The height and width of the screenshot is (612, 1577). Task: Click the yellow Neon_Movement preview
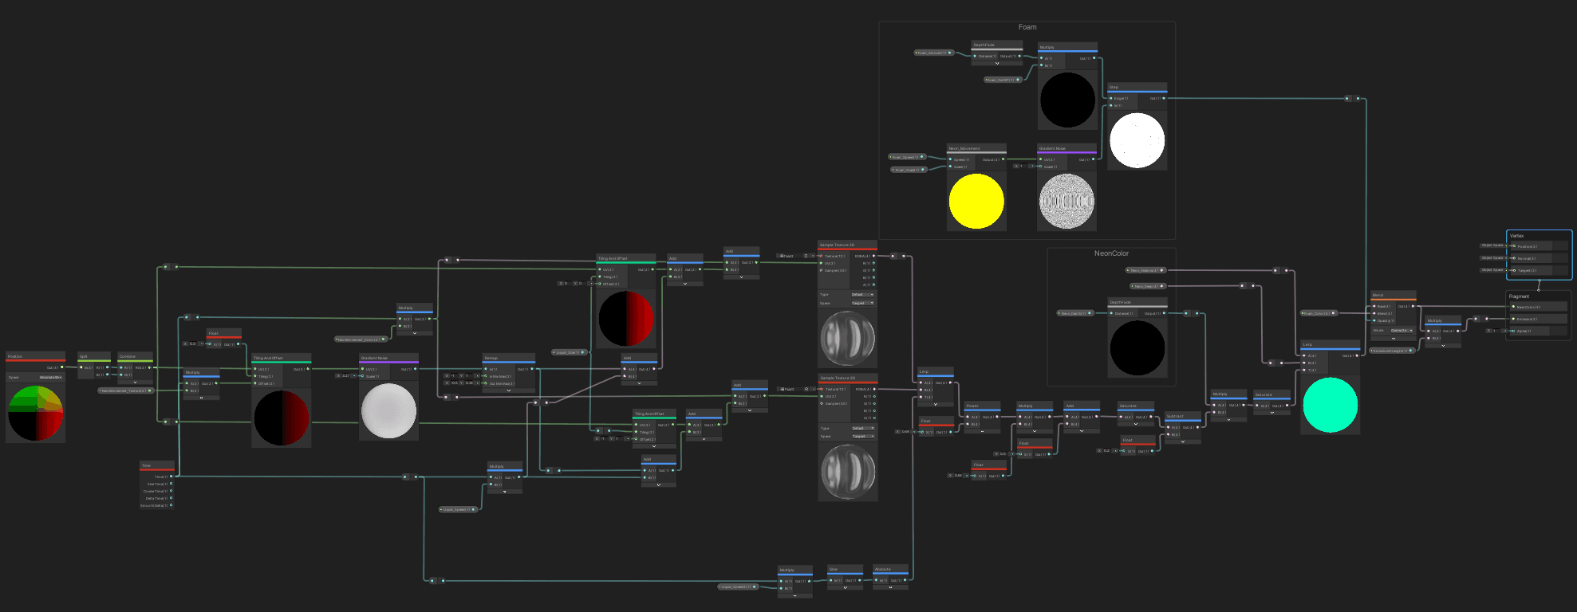[976, 202]
